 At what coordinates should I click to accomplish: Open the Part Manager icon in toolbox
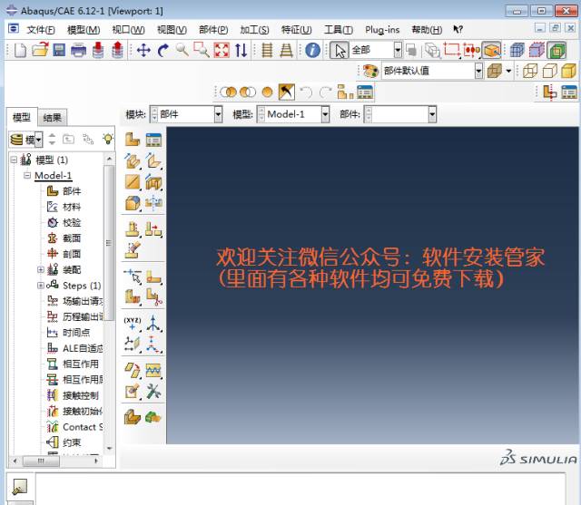(x=153, y=140)
